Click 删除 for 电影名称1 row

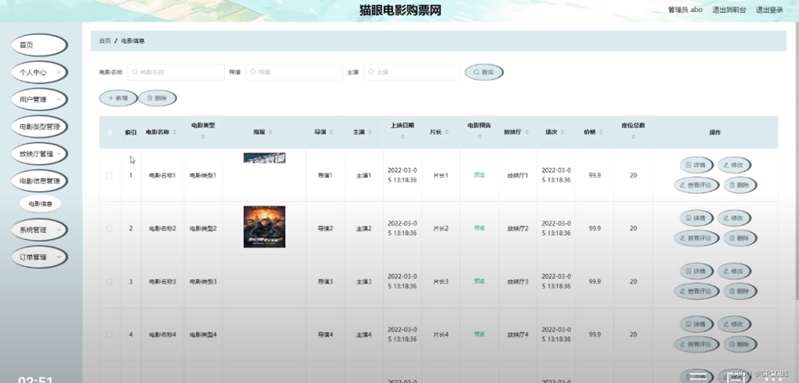pos(740,185)
